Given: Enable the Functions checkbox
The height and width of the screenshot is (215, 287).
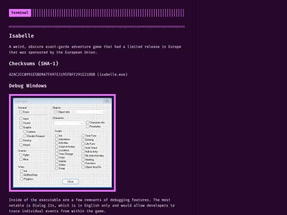Looking at the screenshot, I should coord(83,163).
